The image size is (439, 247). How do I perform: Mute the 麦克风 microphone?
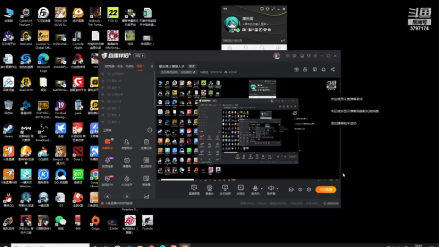click(x=255, y=189)
